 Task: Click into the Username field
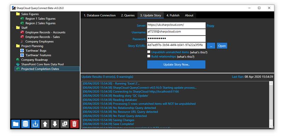176,32
